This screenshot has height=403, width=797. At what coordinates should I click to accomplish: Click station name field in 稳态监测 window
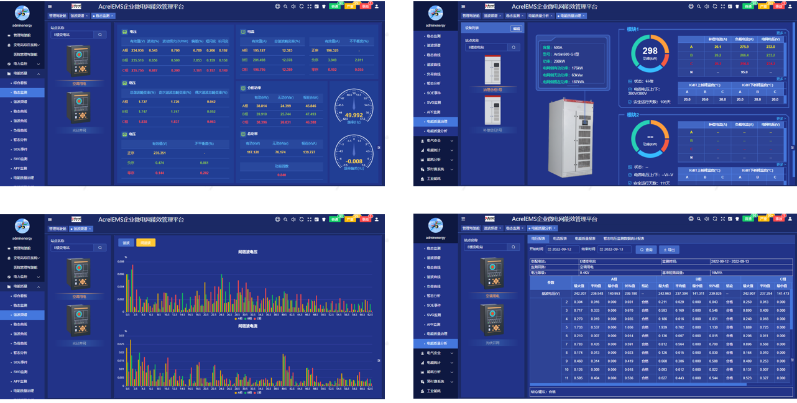click(x=72, y=35)
